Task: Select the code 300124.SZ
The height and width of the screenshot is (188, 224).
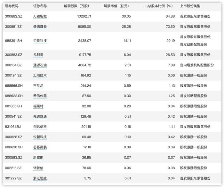Action: coord(13,75)
